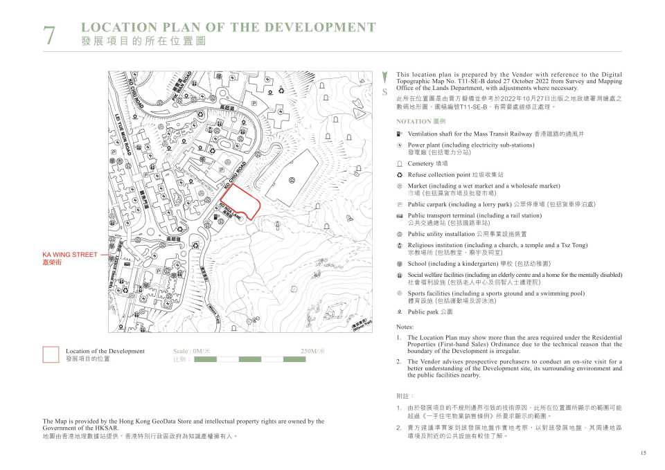The height and width of the screenshot is (470, 665).
Task: Select the Public utility installation legend icon
Action: coord(399,235)
